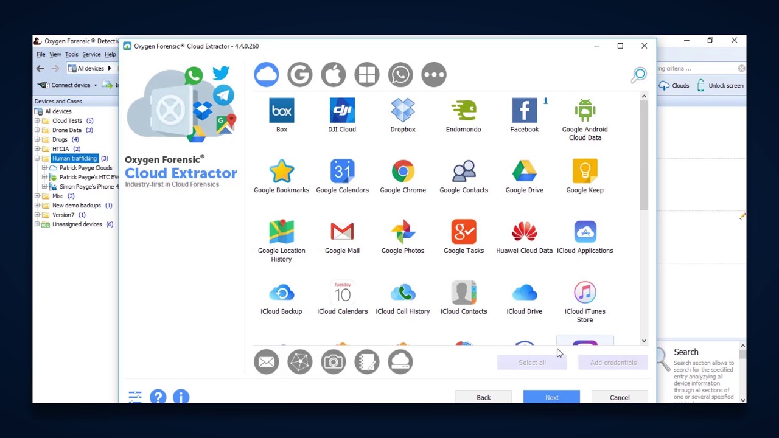Filter by social network data type

299,362
